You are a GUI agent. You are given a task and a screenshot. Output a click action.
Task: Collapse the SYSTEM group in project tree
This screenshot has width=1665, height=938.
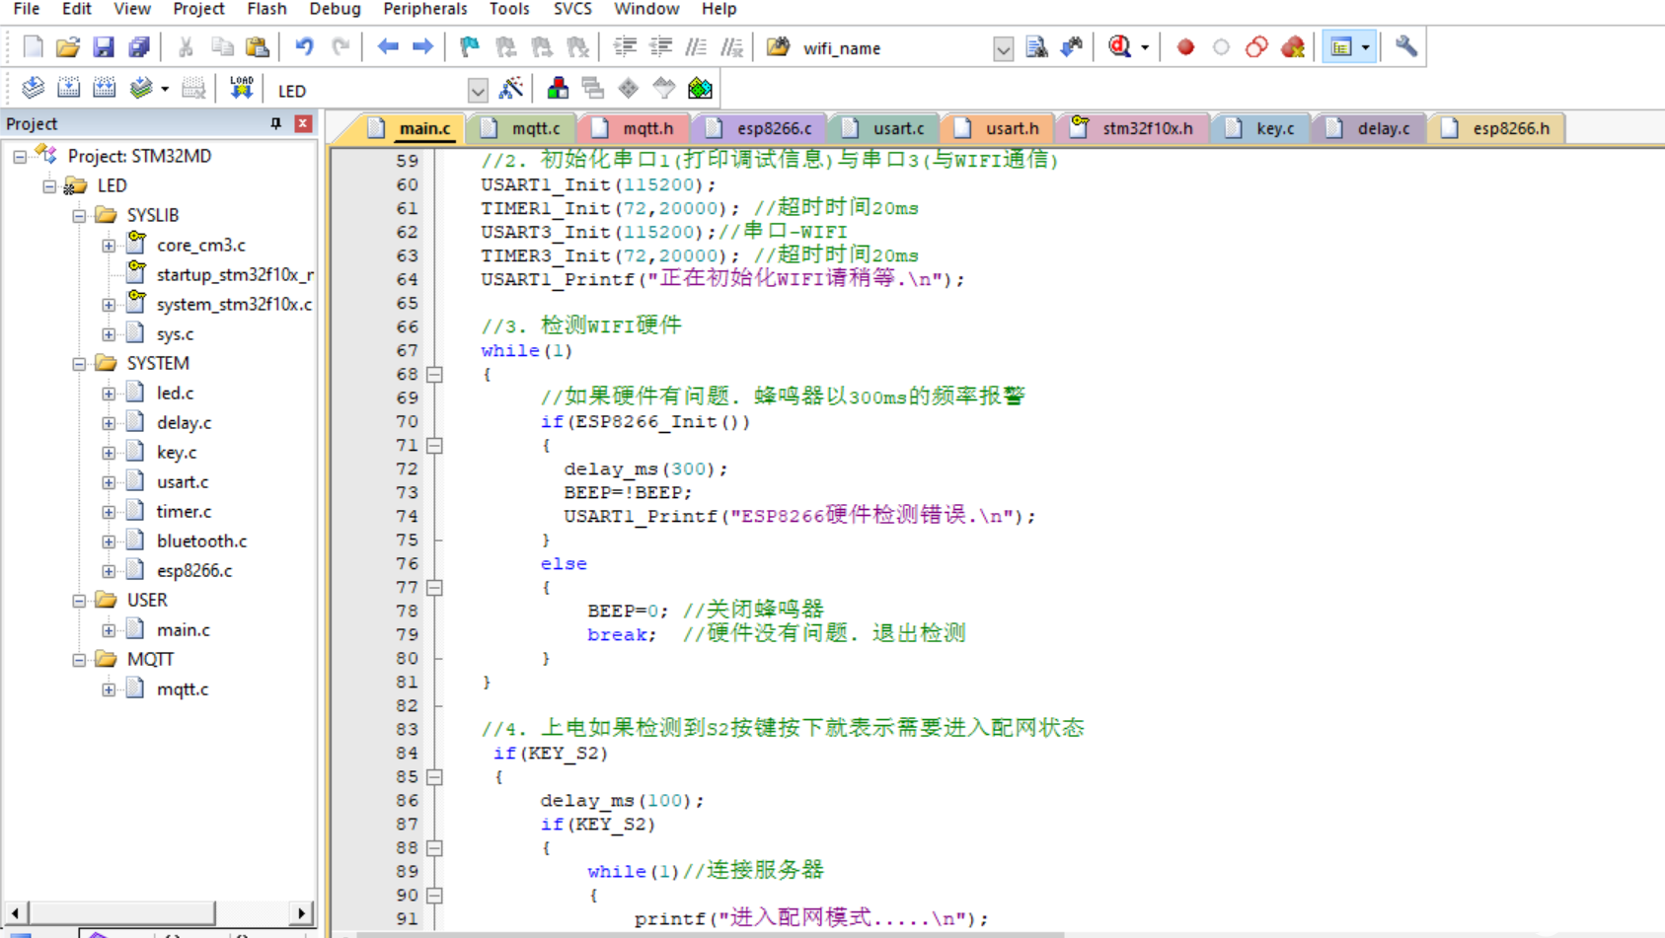(x=79, y=364)
